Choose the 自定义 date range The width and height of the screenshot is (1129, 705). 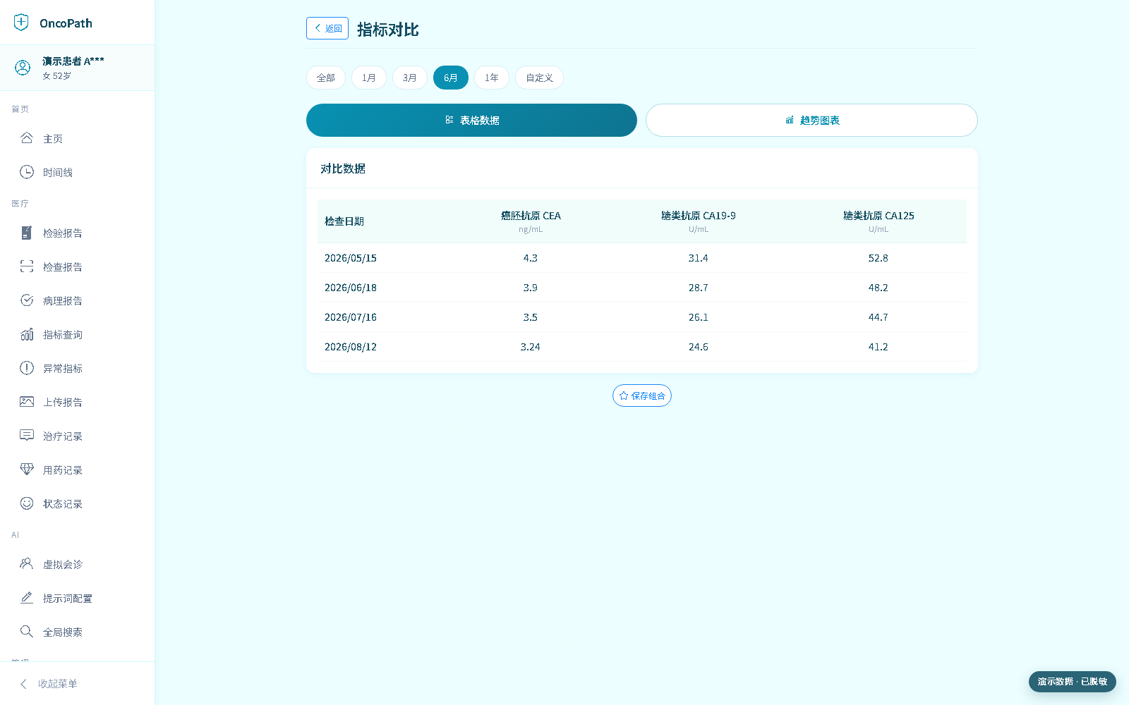(x=539, y=78)
